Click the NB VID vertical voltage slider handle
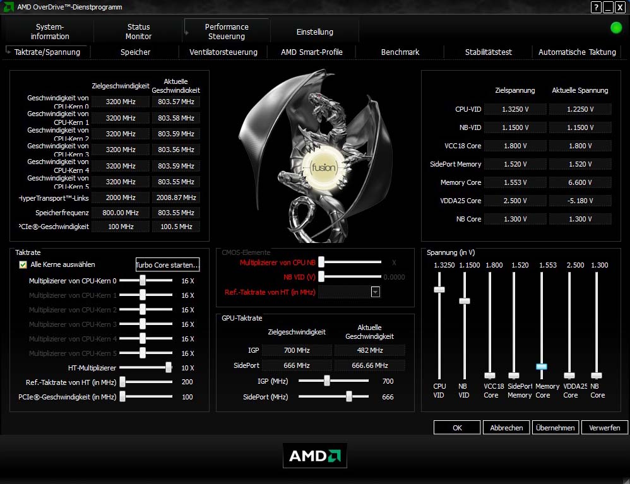Image resolution: width=630 pixels, height=484 pixels. [x=465, y=301]
